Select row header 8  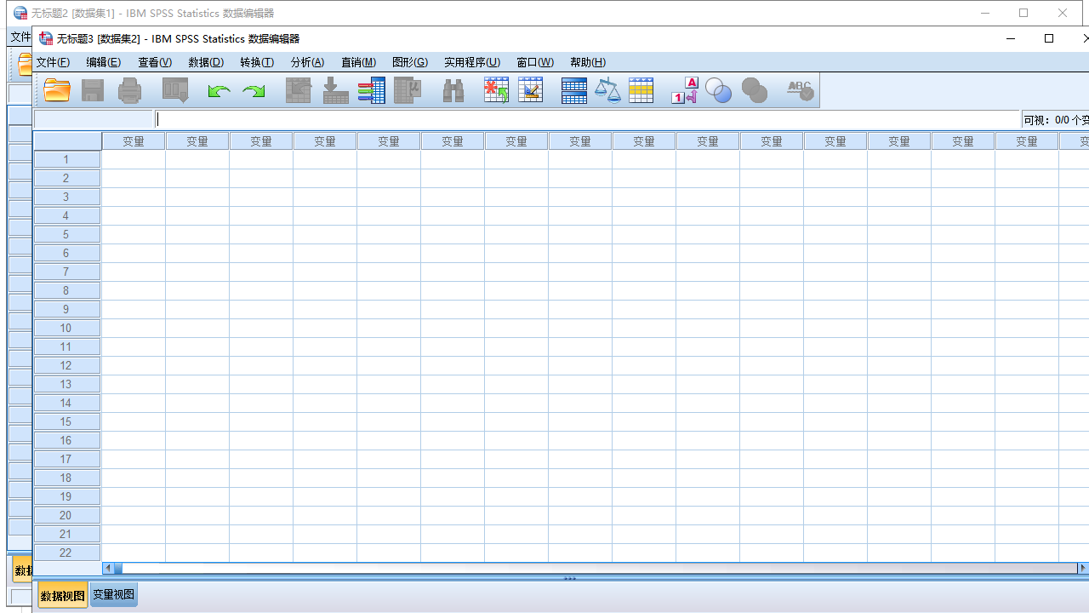(x=67, y=290)
